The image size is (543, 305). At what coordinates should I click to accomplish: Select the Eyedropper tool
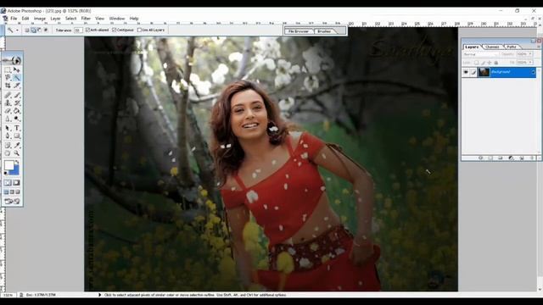(x=17, y=145)
